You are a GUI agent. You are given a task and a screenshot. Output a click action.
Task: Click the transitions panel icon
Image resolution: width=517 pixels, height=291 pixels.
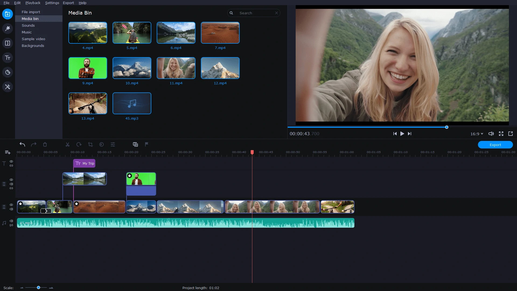point(8,43)
